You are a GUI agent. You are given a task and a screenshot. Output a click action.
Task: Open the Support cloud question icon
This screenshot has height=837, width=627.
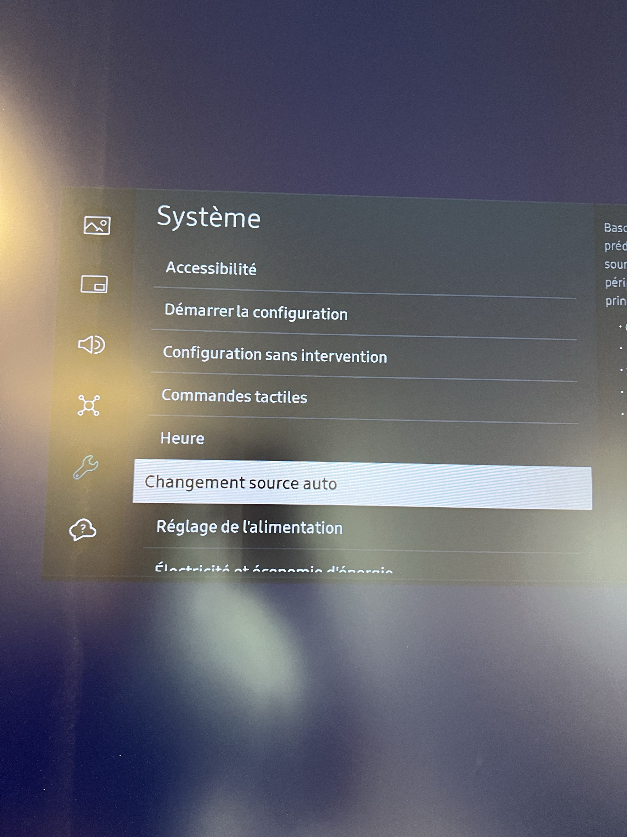(83, 530)
